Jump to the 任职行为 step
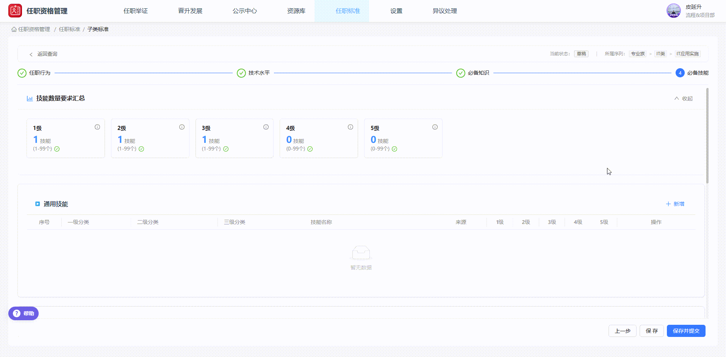The height and width of the screenshot is (357, 726). click(34, 73)
